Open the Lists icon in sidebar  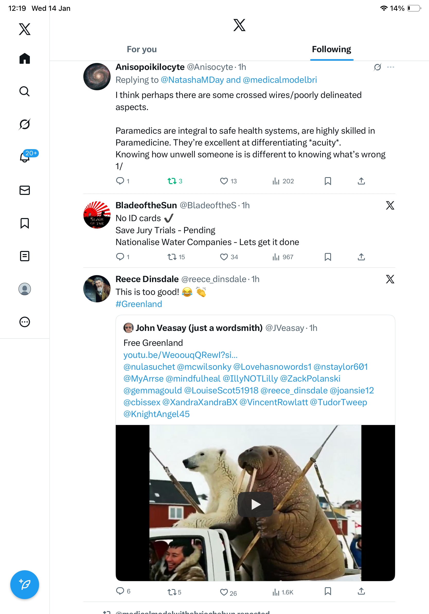point(25,256)
